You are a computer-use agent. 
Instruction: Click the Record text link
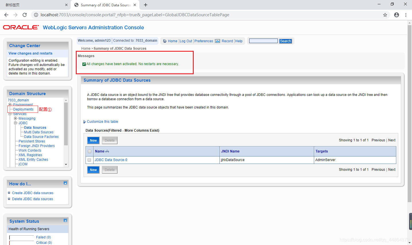[227, 41]
